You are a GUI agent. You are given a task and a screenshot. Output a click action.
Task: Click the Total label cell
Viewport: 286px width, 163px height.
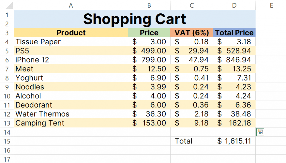[192, 141]
